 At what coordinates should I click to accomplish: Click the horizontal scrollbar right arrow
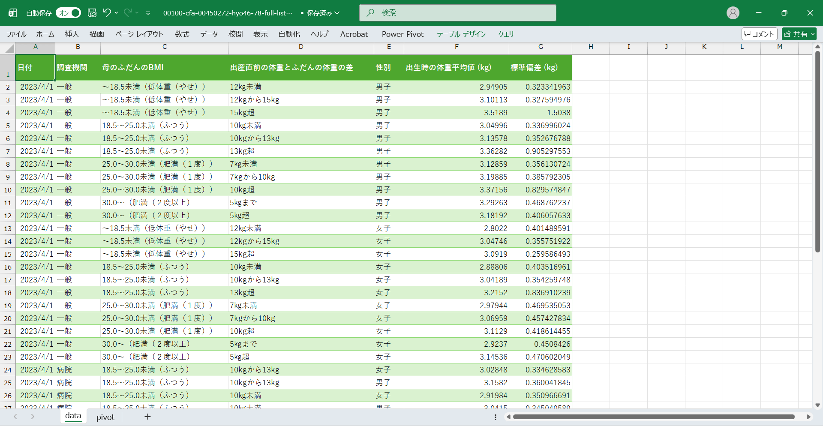click(x=808, y=417)
